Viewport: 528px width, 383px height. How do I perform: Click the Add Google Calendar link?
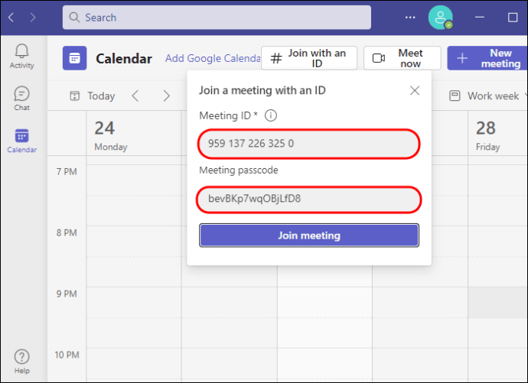tap(213, 58)
